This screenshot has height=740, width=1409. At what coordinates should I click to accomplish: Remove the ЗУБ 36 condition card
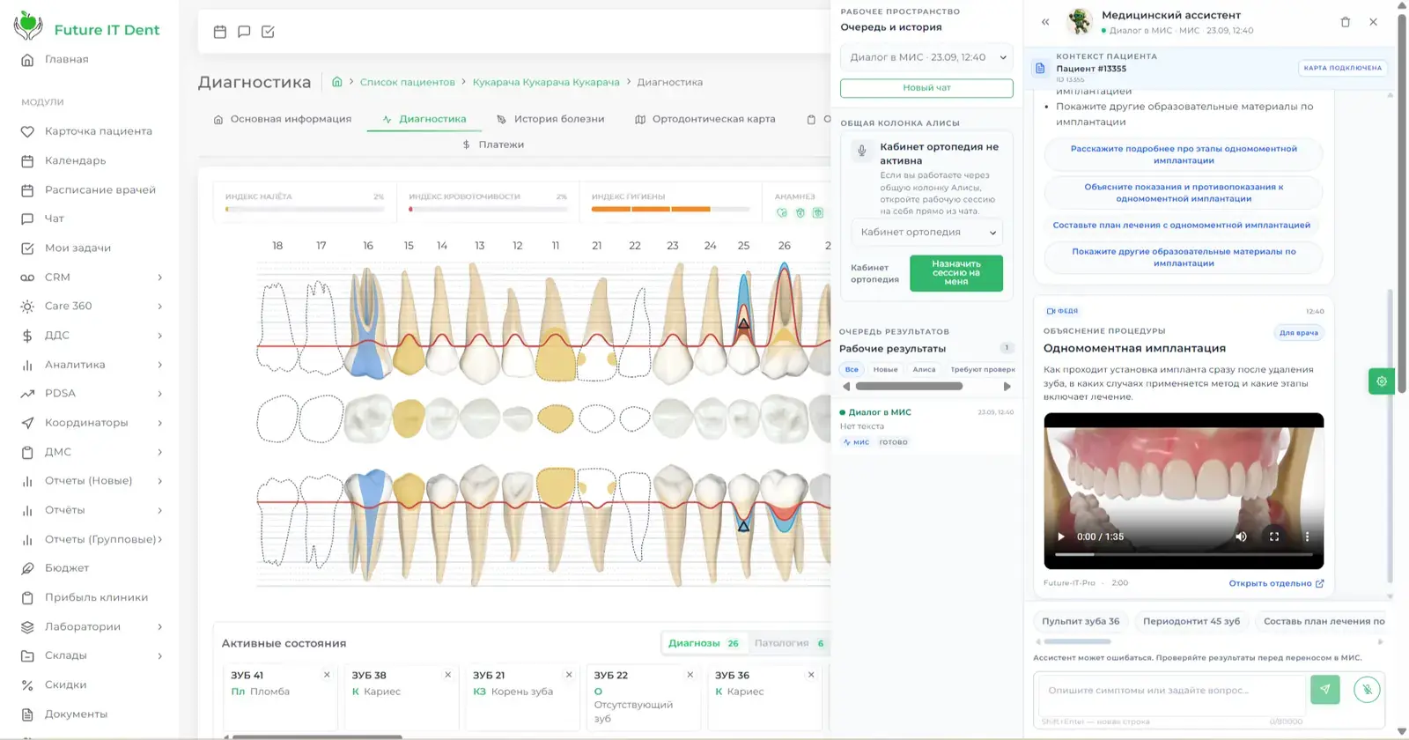811,675
